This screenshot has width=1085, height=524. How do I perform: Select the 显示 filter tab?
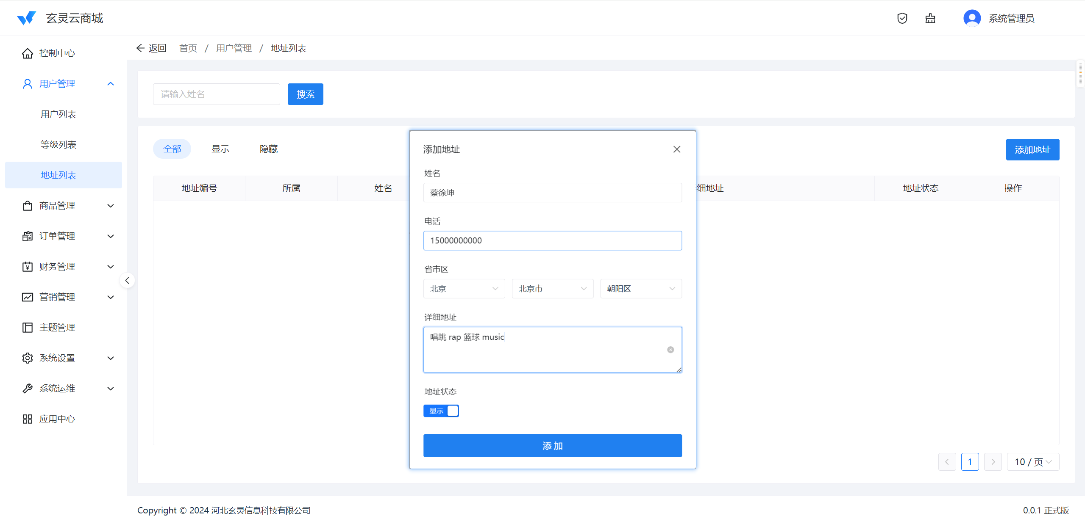point(220,149)
